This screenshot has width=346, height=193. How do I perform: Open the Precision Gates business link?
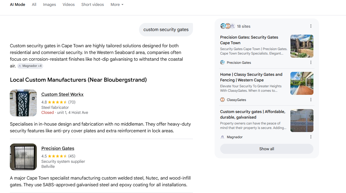58,148
